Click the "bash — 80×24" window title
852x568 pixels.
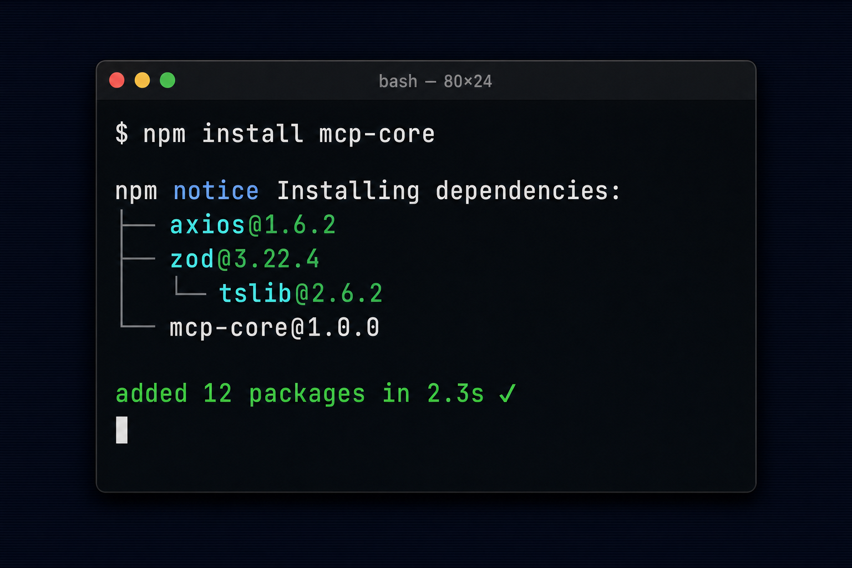(435, 82)
